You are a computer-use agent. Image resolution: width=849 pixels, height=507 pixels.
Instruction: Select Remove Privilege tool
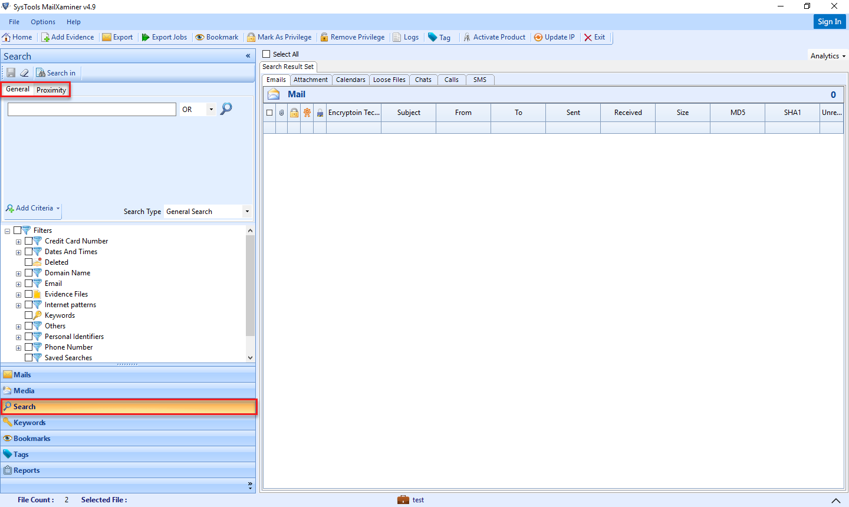tap(353, 37)
